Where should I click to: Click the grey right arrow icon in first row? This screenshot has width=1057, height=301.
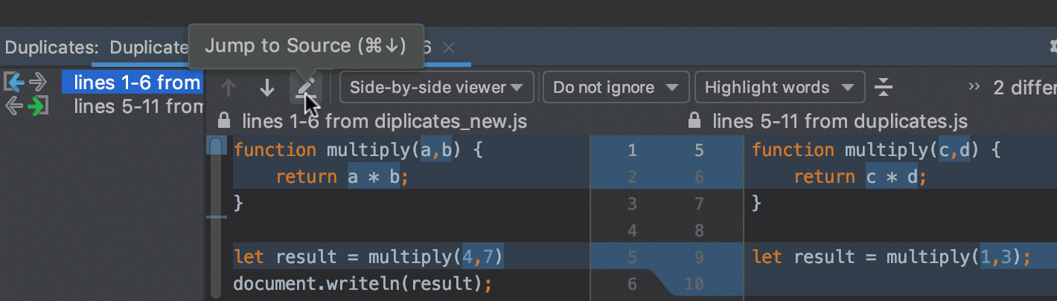pyautogui.click(x=37, y=82)
